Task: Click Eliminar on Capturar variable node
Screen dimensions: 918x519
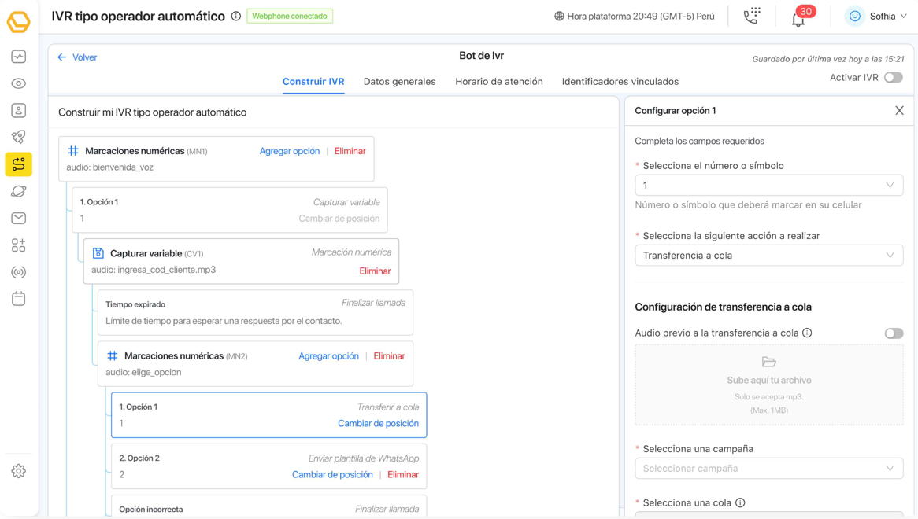Action: [375, 271]
